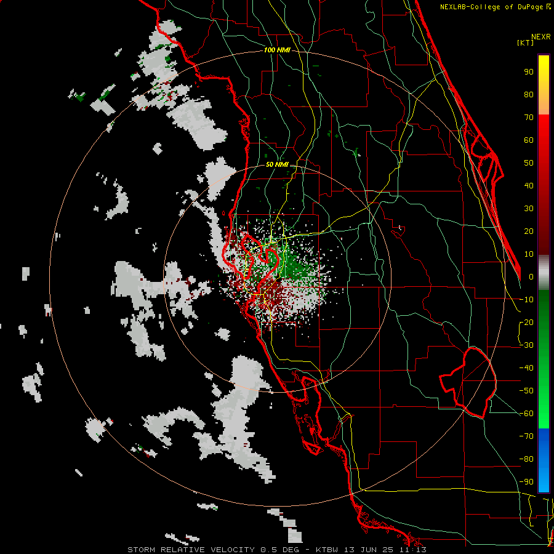Click the "-80" velocity scale value

(526, 459)
